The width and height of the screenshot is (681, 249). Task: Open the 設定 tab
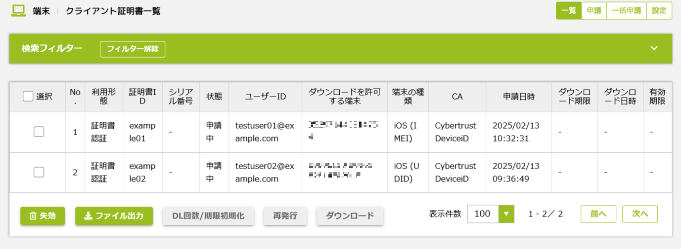(659, 11)
